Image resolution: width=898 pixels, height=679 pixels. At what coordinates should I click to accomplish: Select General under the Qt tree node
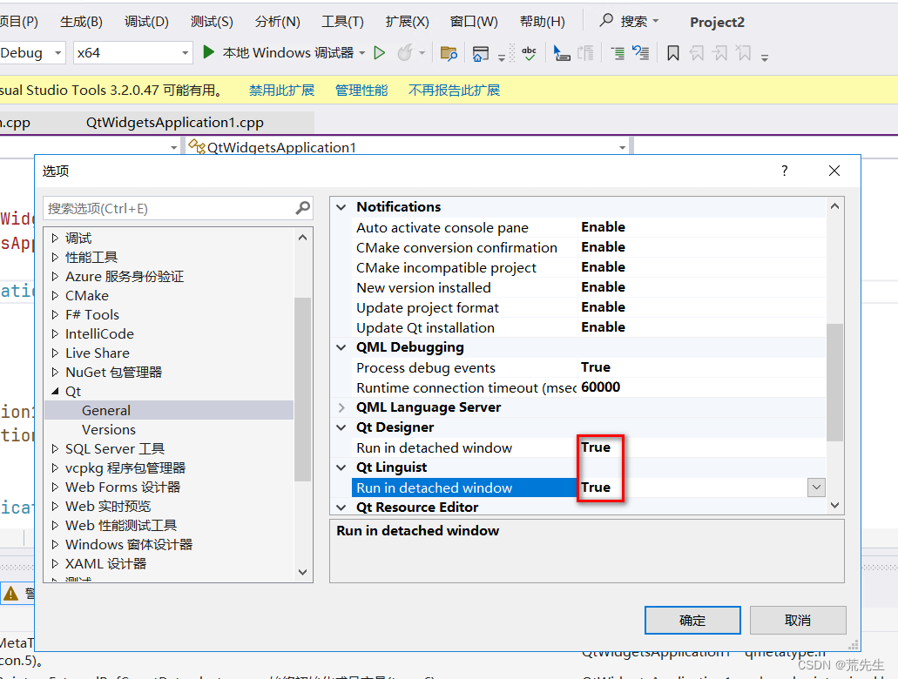(x=106, y=410)
